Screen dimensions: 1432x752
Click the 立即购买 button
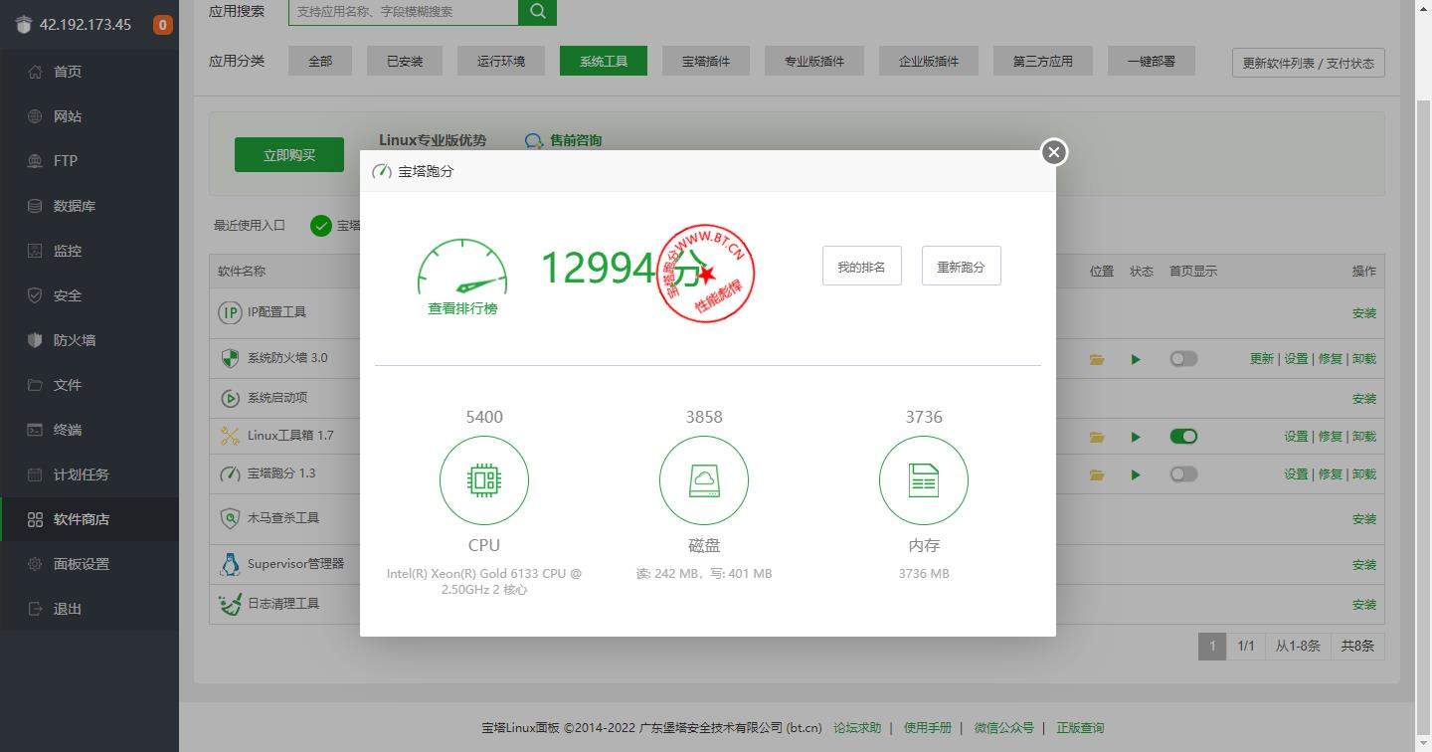pos(289,154)
